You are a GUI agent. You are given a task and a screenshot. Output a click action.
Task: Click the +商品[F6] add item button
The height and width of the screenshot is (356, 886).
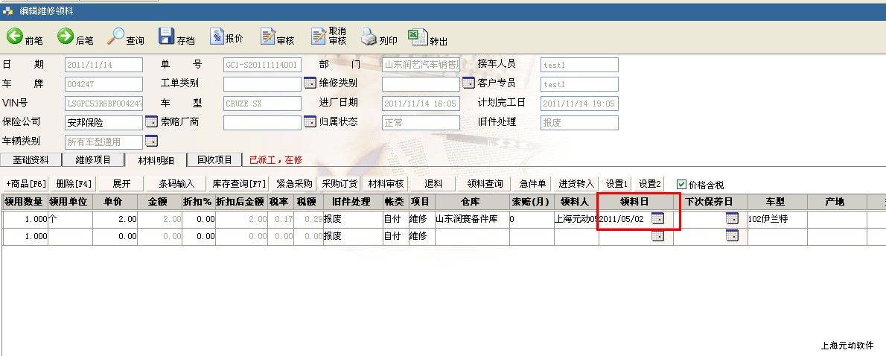[x=26, y=184]
